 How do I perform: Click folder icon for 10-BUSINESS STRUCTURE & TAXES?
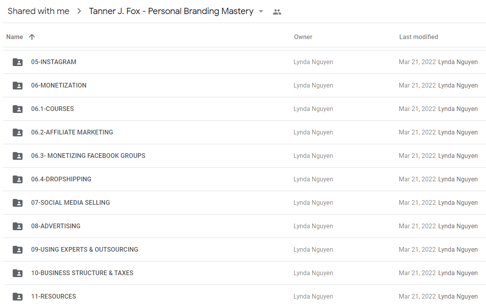pos(18,273)
